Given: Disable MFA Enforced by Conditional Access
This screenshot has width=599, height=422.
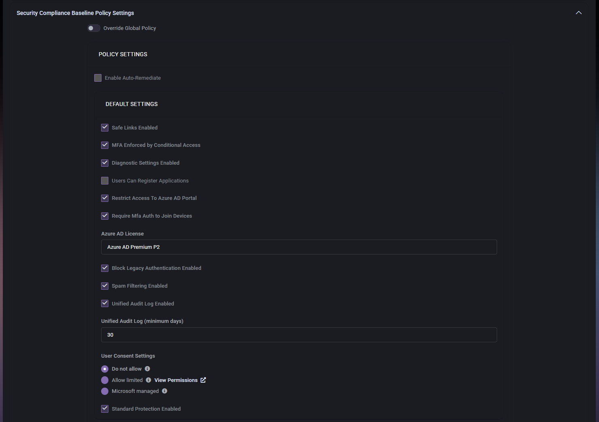Looking at the screenshot, I should tap(105, 145).
